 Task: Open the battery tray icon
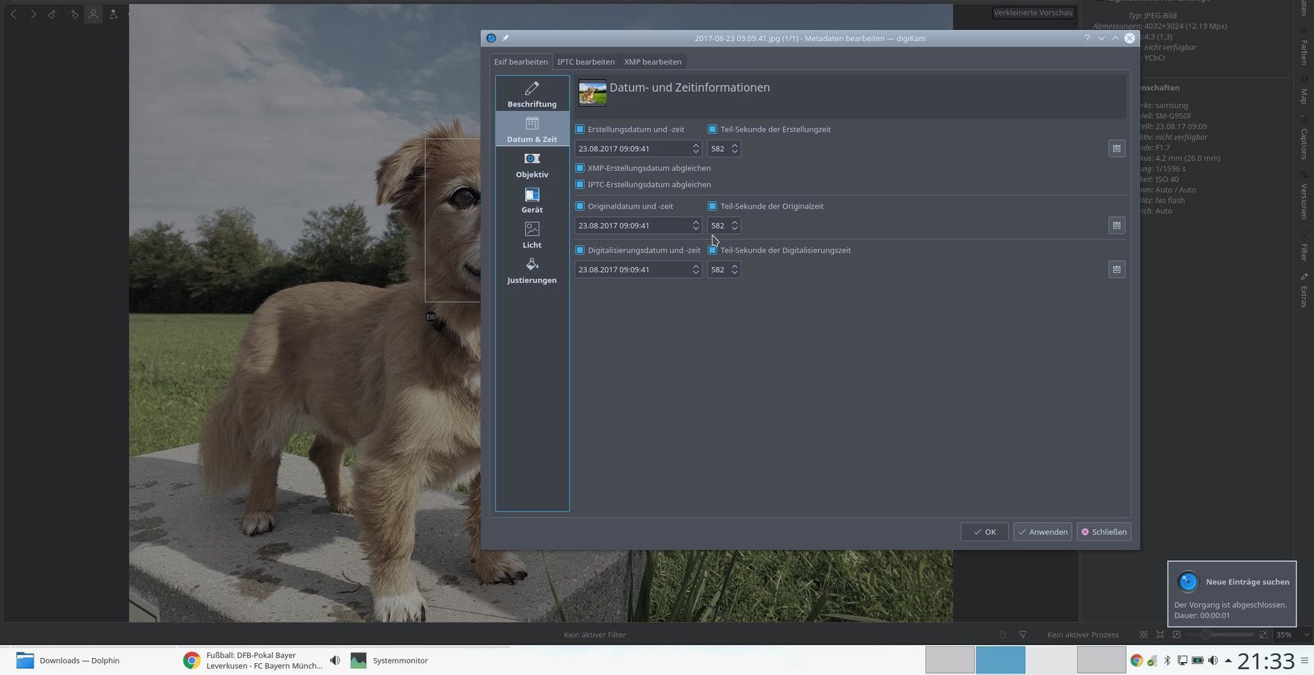(x=1198, y=661)
